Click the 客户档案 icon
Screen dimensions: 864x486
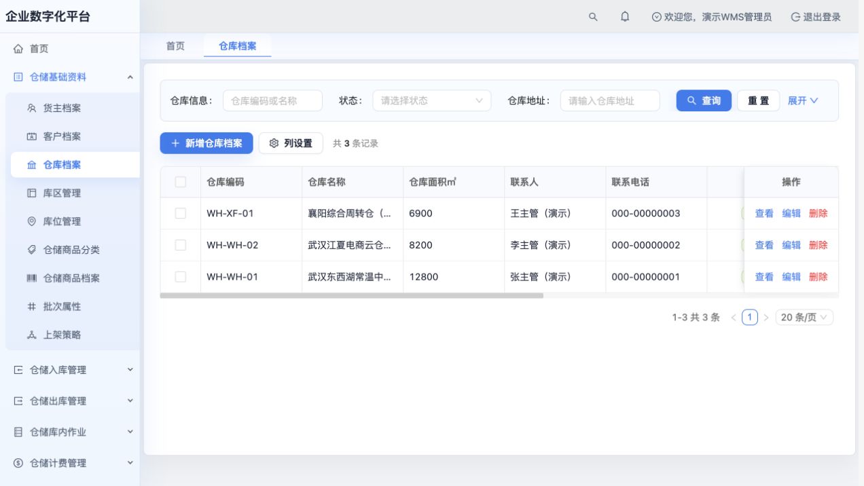coord(31,136)
